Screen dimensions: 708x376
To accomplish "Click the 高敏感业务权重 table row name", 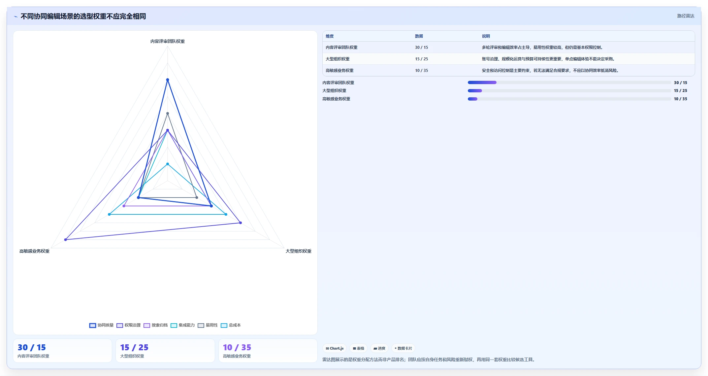I will pyautogui.click(x=339, y=71).
